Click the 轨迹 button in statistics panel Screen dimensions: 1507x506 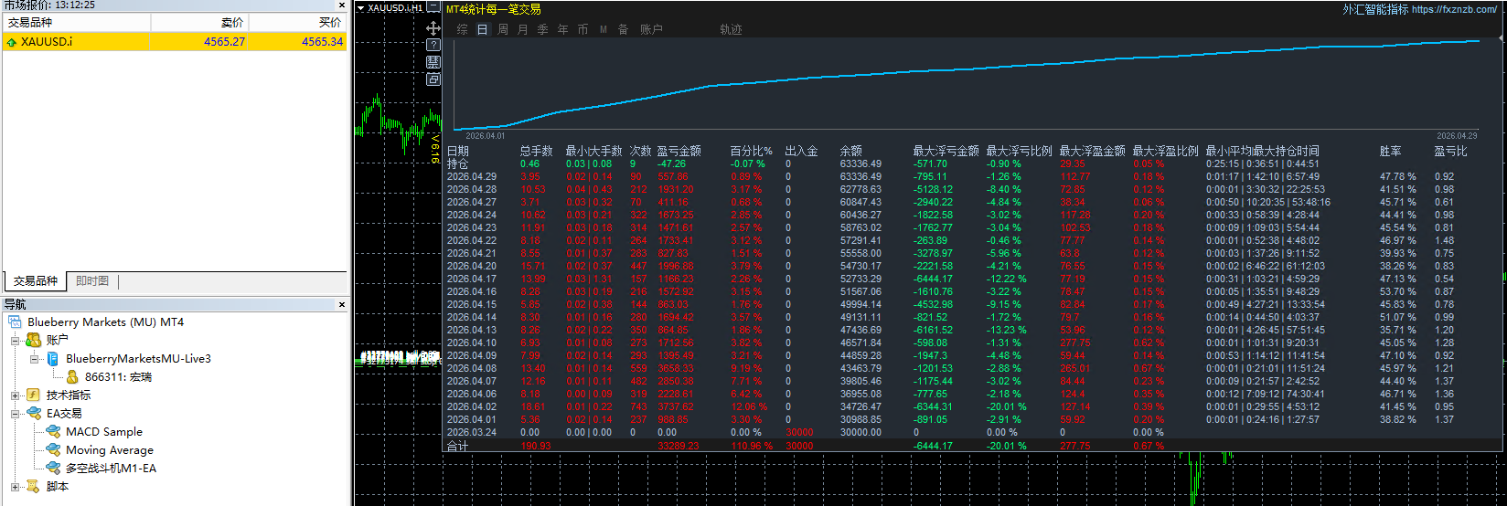(x=731, y=29)
